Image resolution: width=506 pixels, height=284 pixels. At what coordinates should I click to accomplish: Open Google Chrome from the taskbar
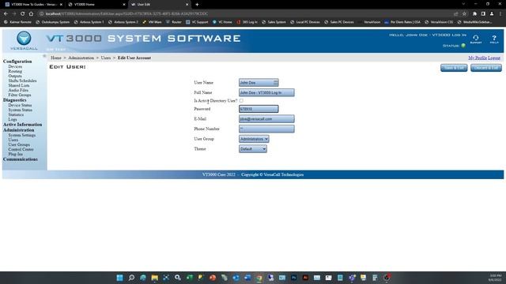(x=259, y=278)
